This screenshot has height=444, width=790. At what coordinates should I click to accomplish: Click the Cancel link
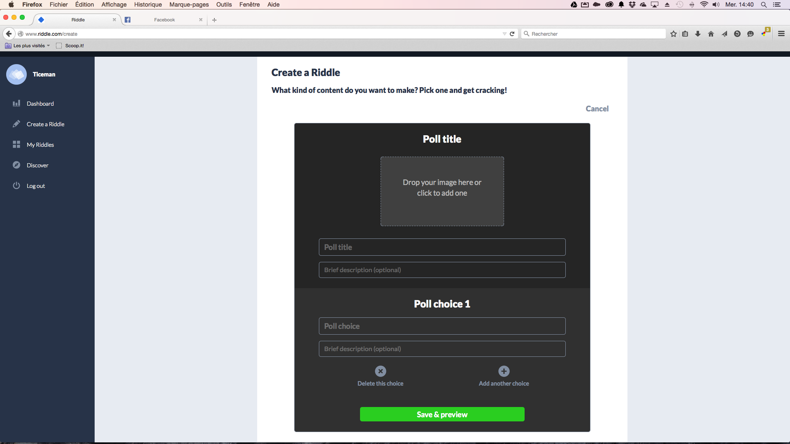pyautogui.click(x=597, y=109)
